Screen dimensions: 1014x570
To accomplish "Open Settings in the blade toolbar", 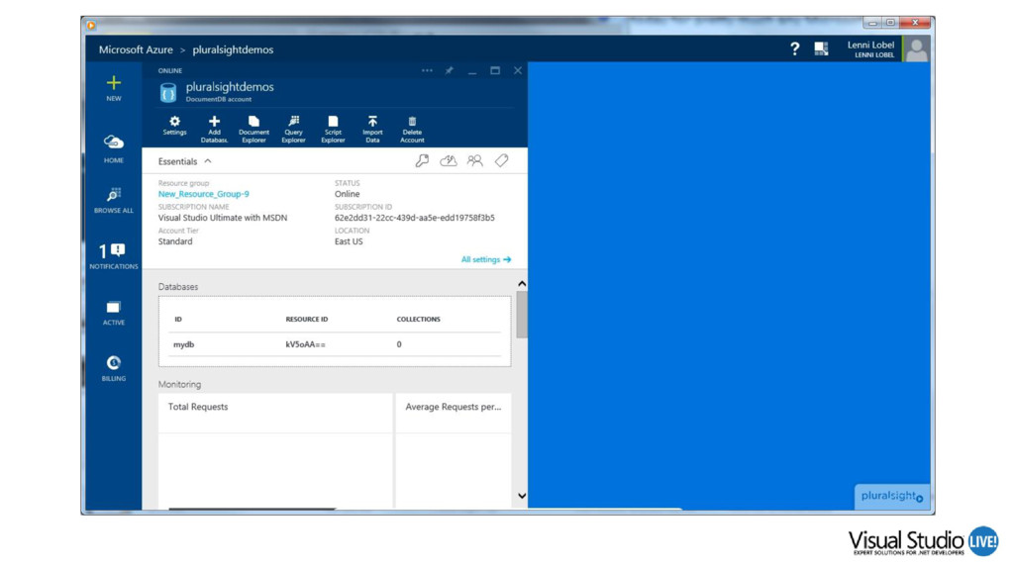I will coord(174,126).
